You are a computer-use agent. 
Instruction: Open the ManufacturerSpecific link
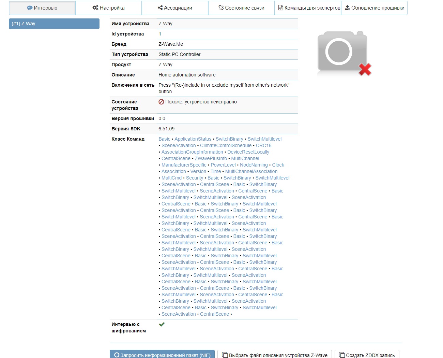(184, 165)
